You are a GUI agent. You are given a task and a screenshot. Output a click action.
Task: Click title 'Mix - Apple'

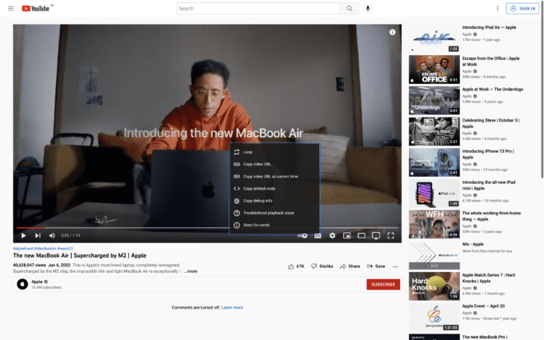click(x=473, y=244)
